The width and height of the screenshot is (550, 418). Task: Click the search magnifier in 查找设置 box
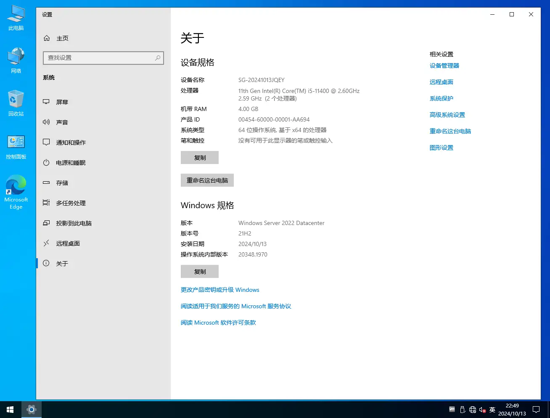[x=158, y=58]
